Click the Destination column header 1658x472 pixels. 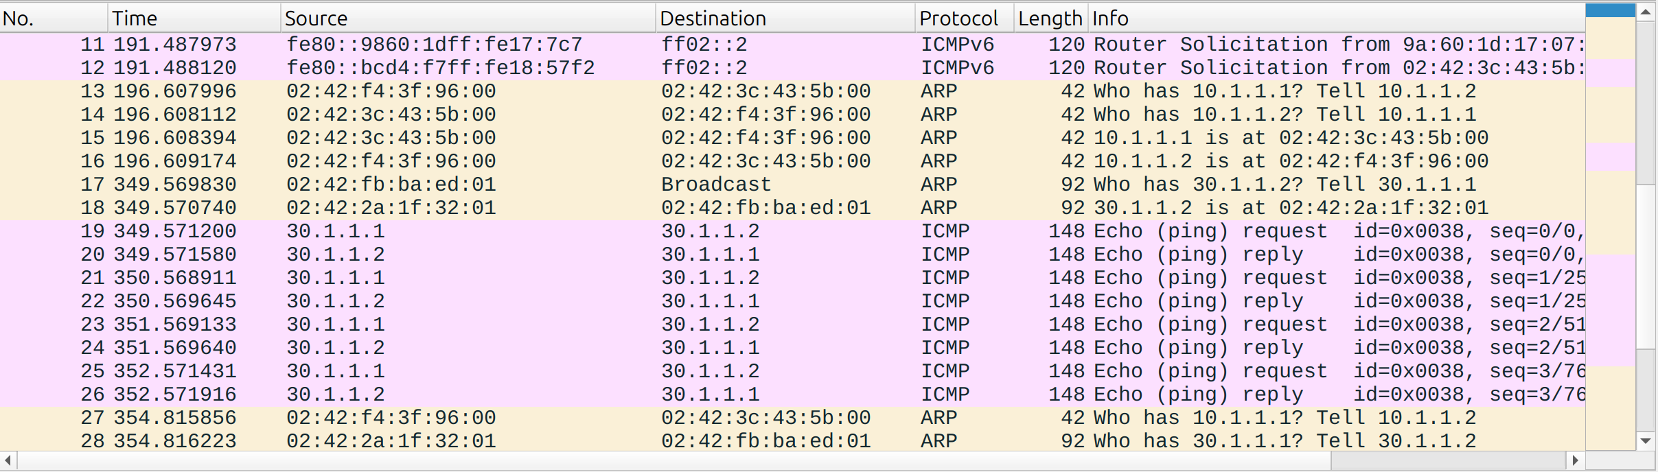click(784, 19)
